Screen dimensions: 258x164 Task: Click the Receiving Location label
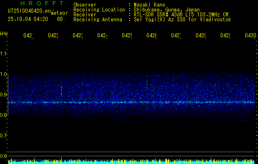pyautogui.click(x=99, y=10)
